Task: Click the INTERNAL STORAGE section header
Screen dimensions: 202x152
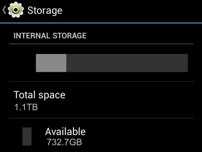Action: point(50,35)
